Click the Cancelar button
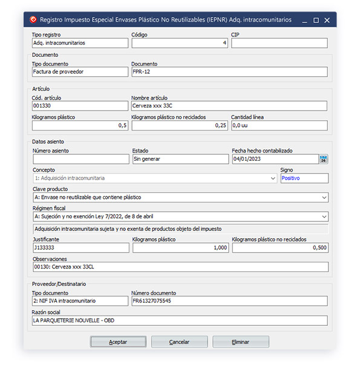The image size is (363, 370). (x=179, y=342)
